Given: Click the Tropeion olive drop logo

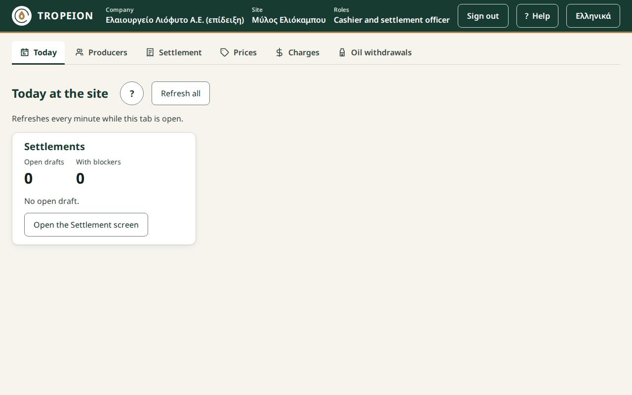Looking at the screenshot, I should click(x=22, y=16).
